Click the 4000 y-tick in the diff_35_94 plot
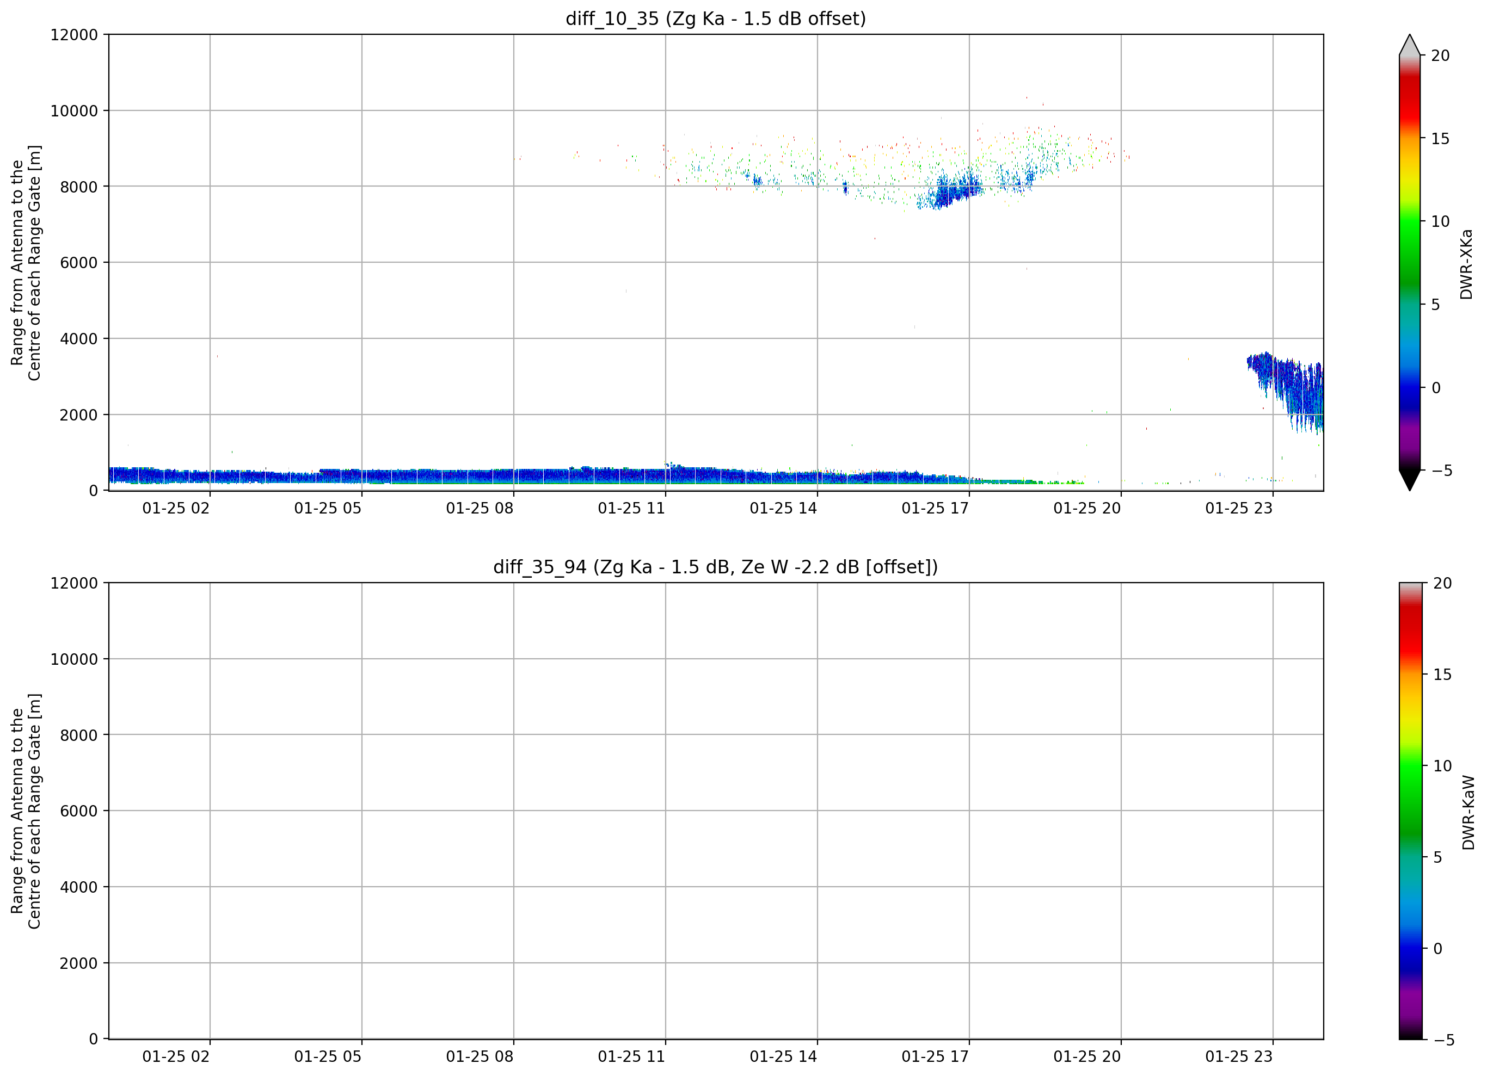1487x1076 pixels. [x=79, y=887]
